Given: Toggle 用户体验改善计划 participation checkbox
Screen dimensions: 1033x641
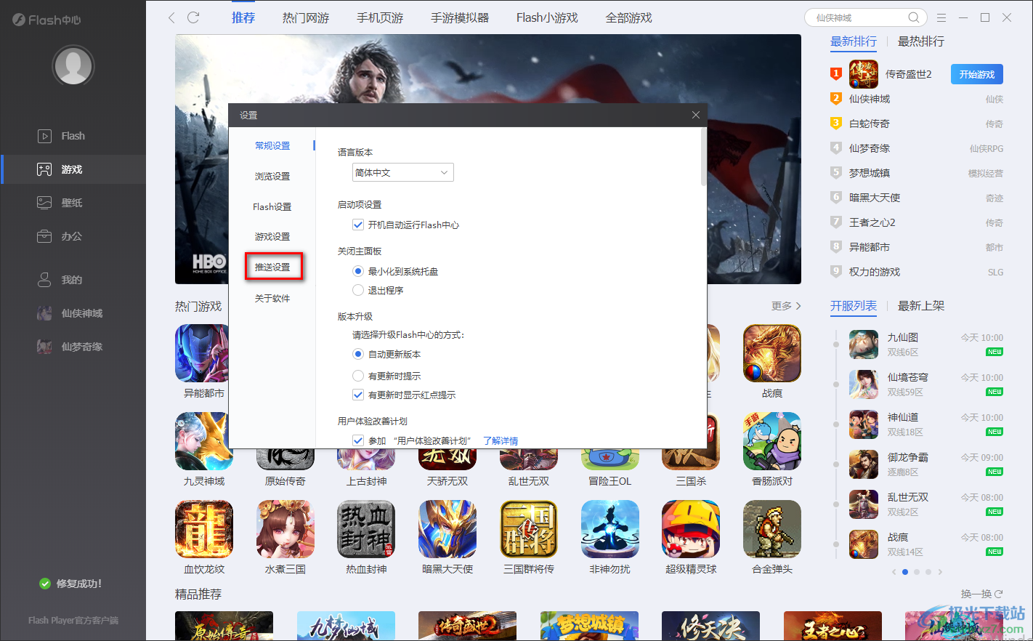Looking at the screenshot, I should click(358, 440).
